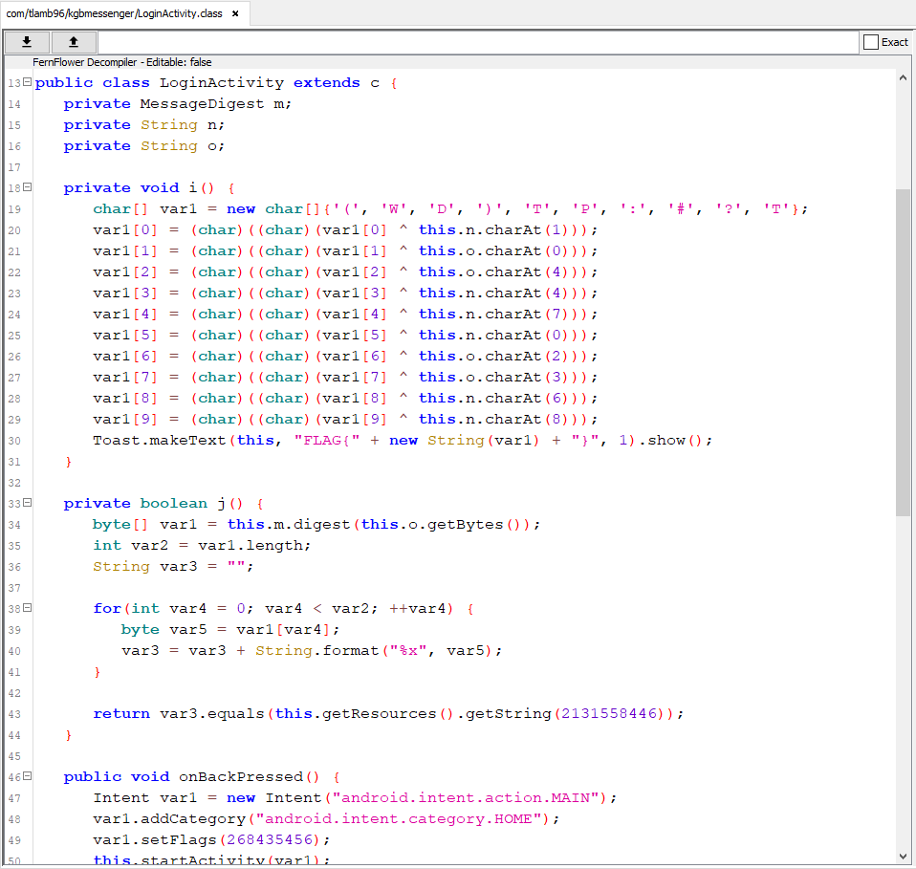Collapse the j() method fold at line 33
Screen dimensions: 916x869
[x=27, y=503]
